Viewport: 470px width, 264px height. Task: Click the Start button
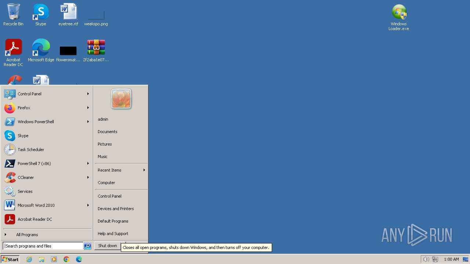point(10,259)
